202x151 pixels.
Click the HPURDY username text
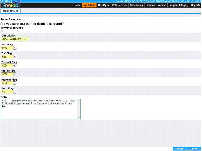point(5,1)
